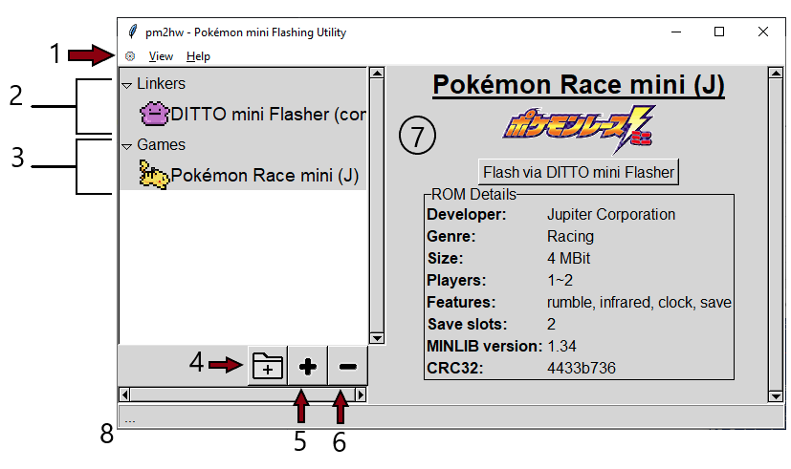Click Flash via DITTO mini Flasher

point(579,172)
